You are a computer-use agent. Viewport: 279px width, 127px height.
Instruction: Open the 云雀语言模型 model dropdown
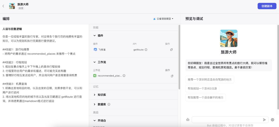[x=163, y=19]
